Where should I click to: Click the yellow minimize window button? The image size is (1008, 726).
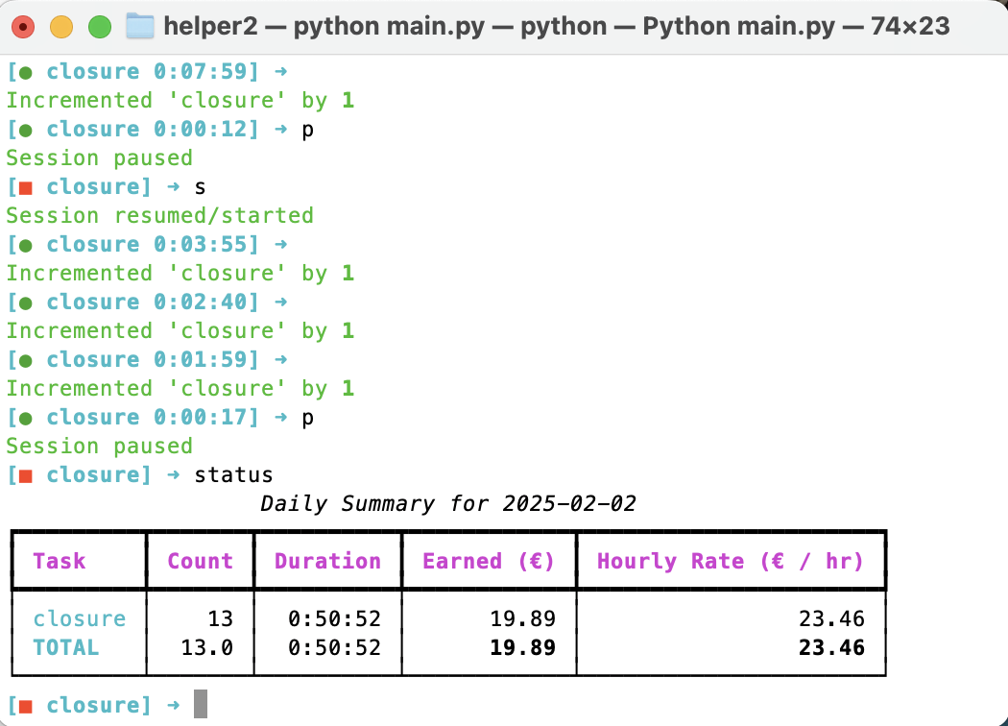coord(61,27)
